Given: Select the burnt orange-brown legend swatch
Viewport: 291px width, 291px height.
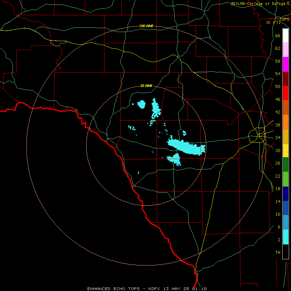Looking at the screenshot, I should click(286, 108).
